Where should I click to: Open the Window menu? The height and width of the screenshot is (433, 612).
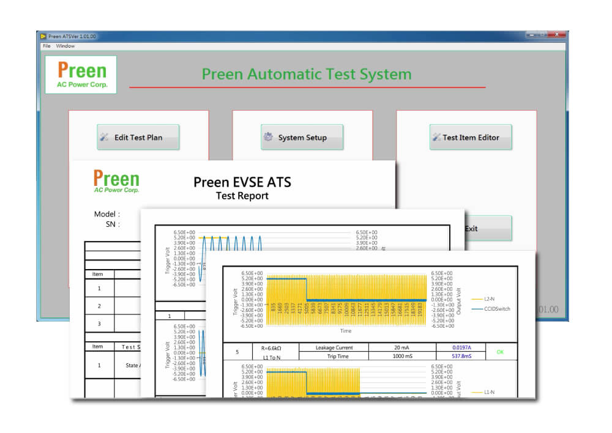[x=65, y=46]
